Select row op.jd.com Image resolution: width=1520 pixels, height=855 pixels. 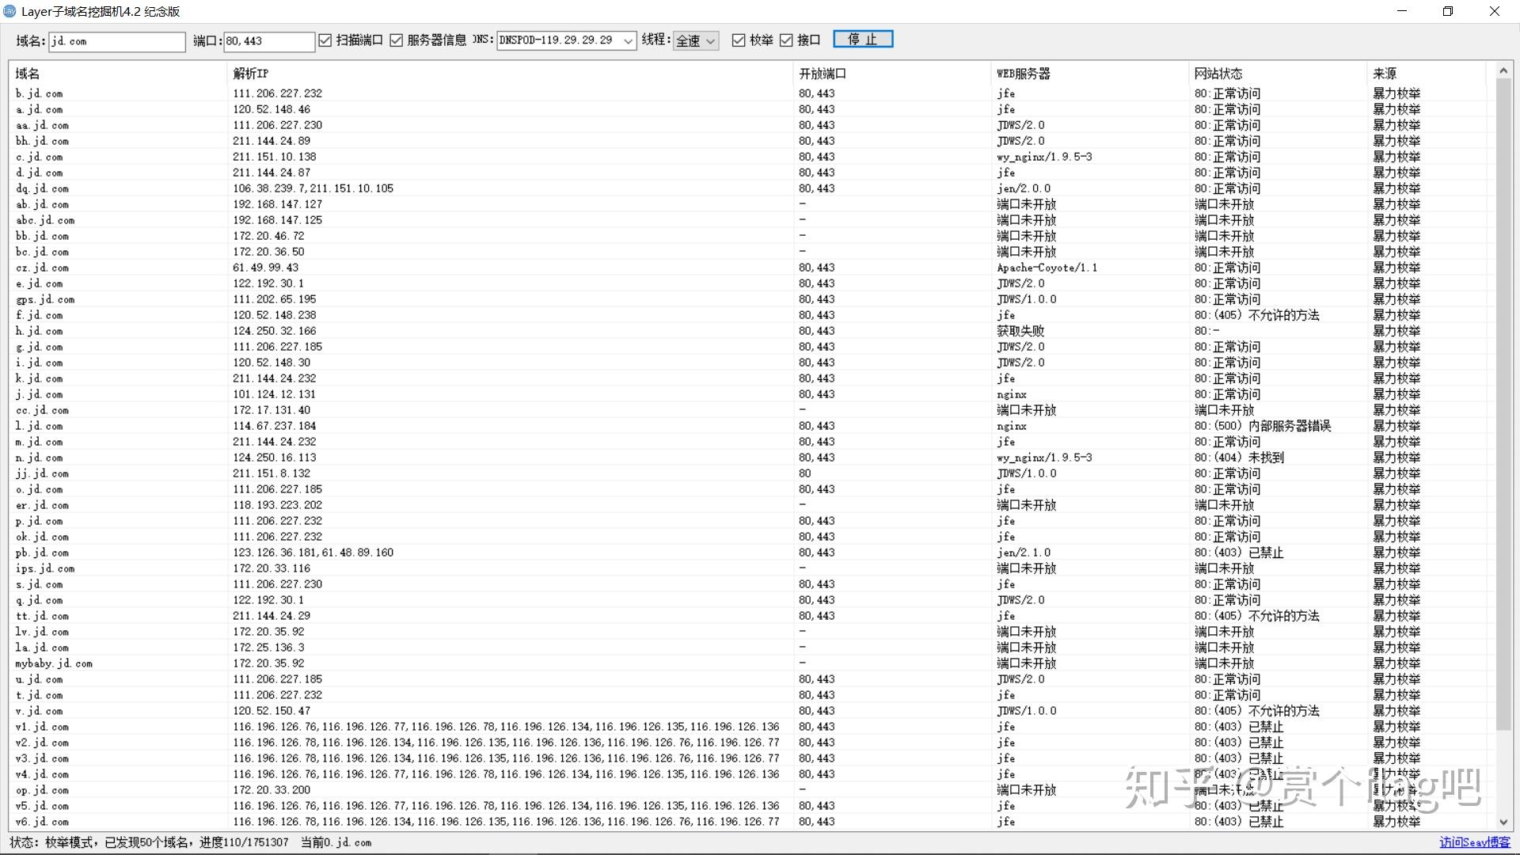pos(748,790)
